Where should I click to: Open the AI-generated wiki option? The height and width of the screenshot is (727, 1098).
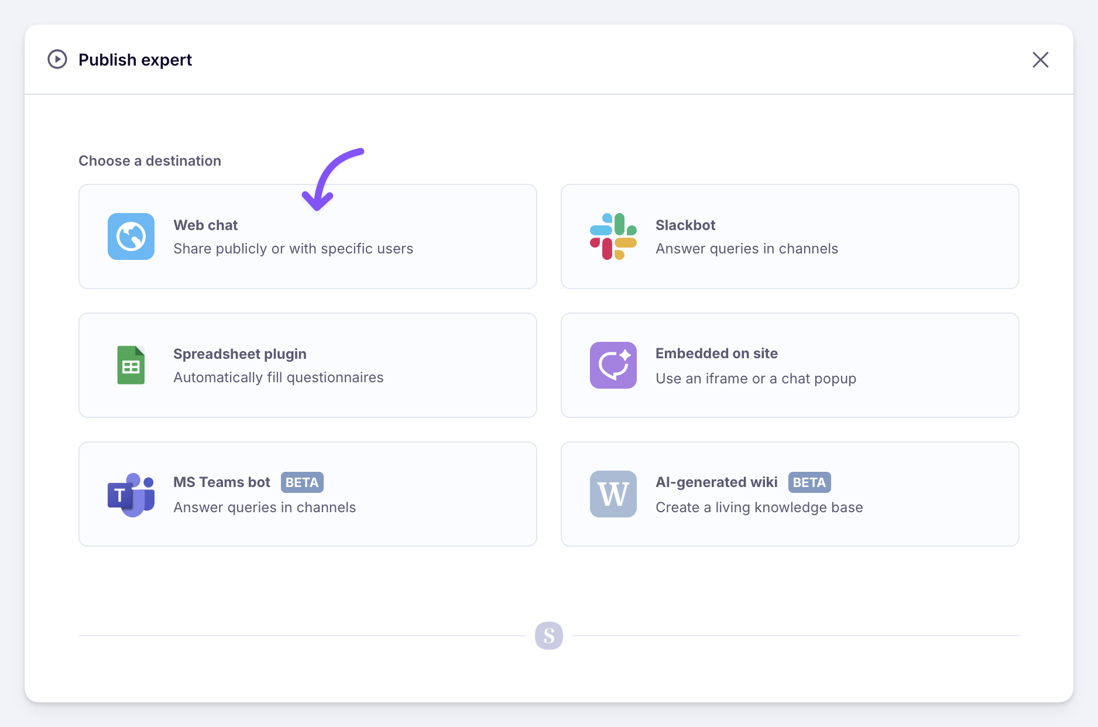click(716, 482)
